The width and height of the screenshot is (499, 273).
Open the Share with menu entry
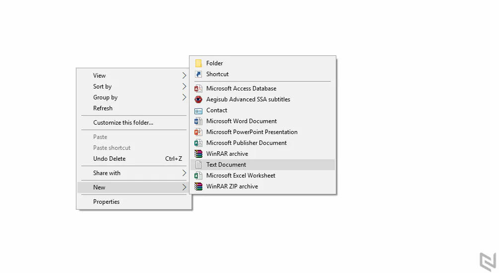pyautogui.click(x=134, y=173)
